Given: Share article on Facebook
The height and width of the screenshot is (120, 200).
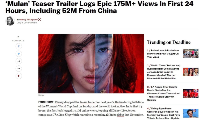Looking at the screenshot, I should tap(19, 46).
